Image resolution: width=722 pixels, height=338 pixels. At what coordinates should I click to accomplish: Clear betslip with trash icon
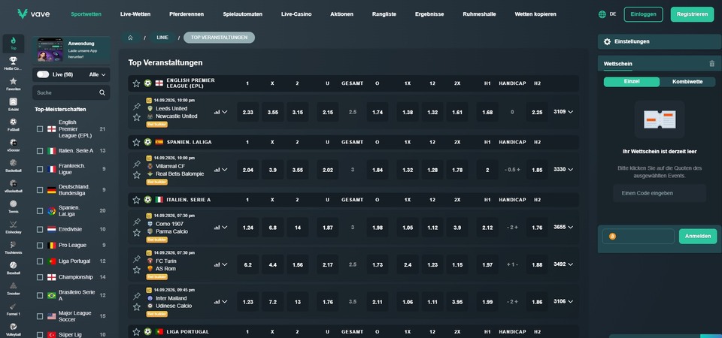pos(712,64)
